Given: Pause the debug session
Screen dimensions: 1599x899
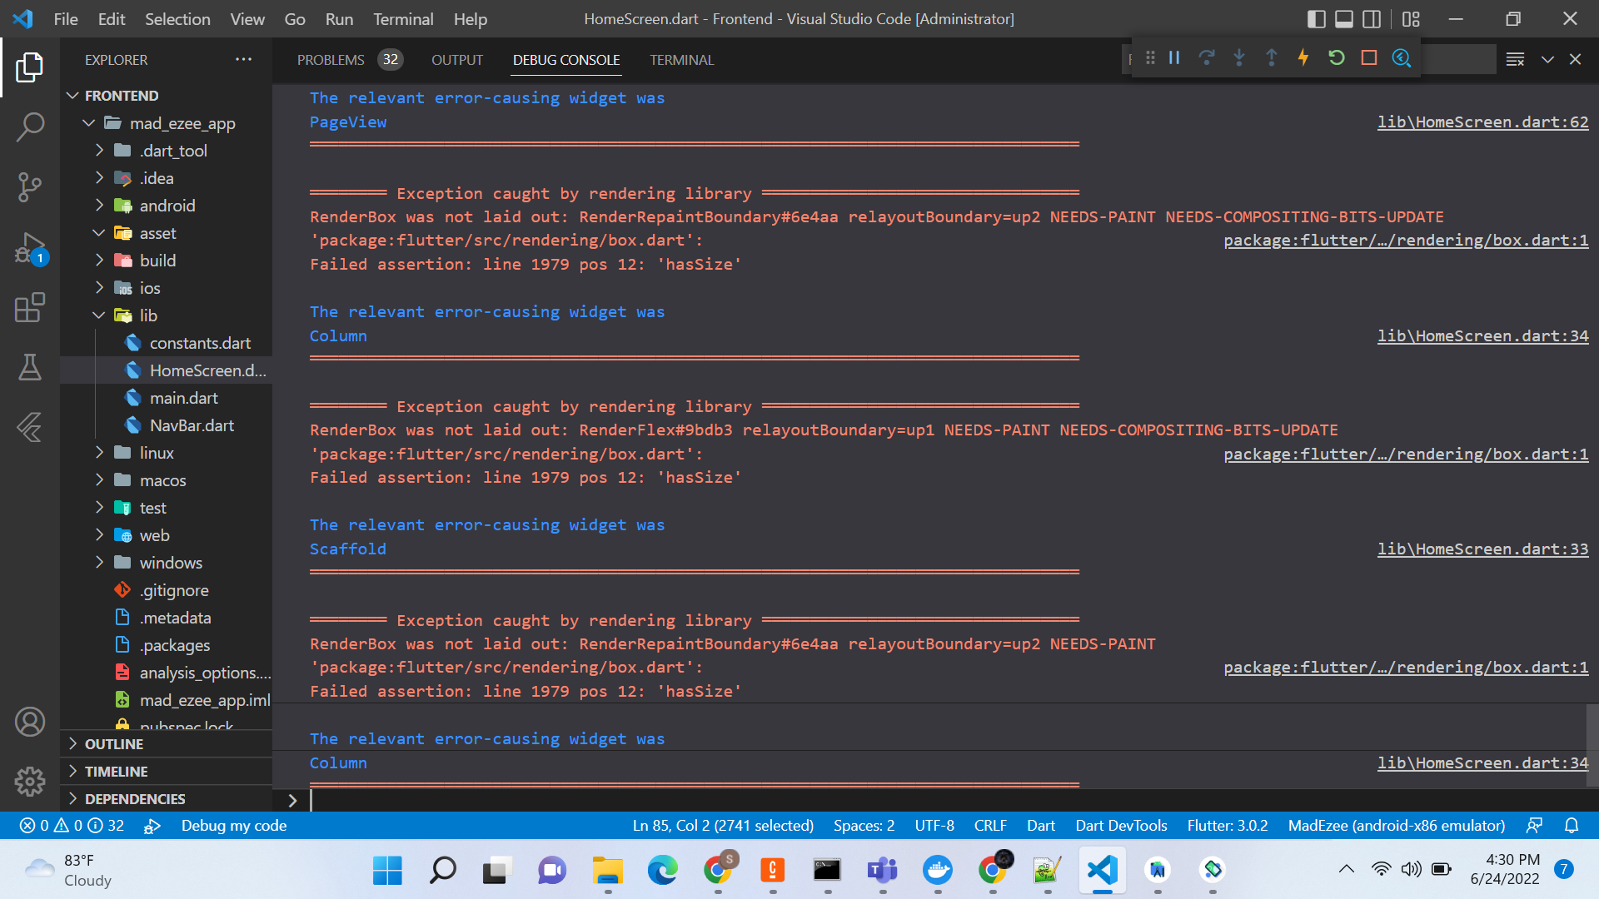Looking at the screenshot, I should click(1174, 57).
